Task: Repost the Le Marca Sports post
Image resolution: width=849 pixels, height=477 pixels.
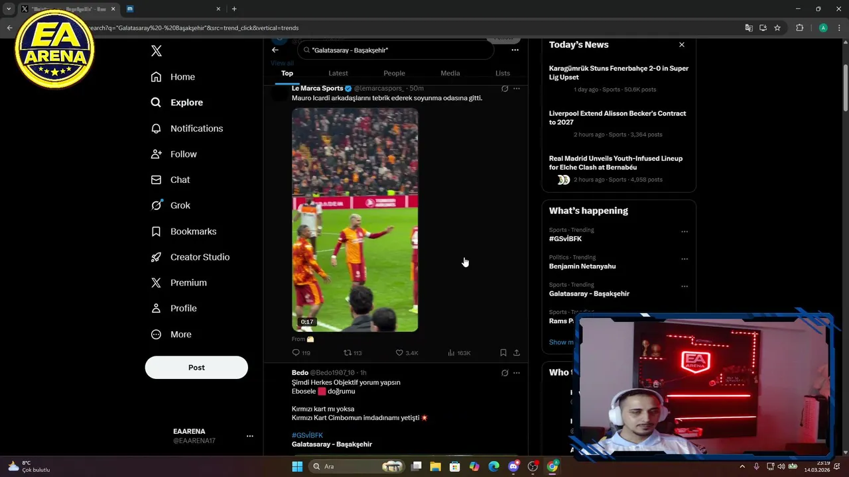Action: (352, 353)
